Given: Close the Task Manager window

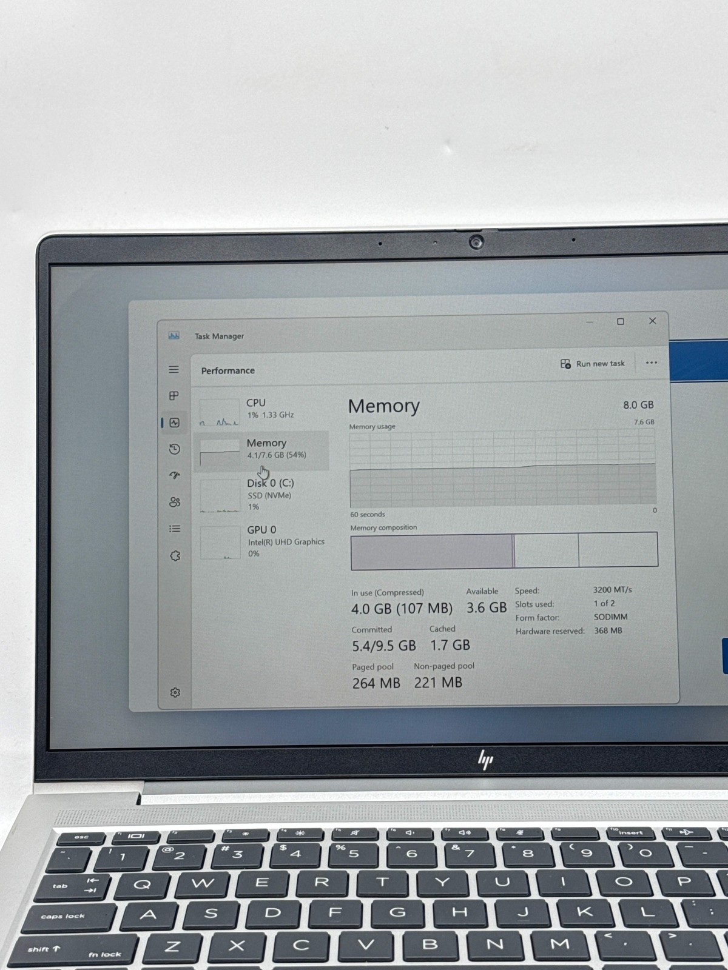Looking at the screenshot, I should (653, 321).
